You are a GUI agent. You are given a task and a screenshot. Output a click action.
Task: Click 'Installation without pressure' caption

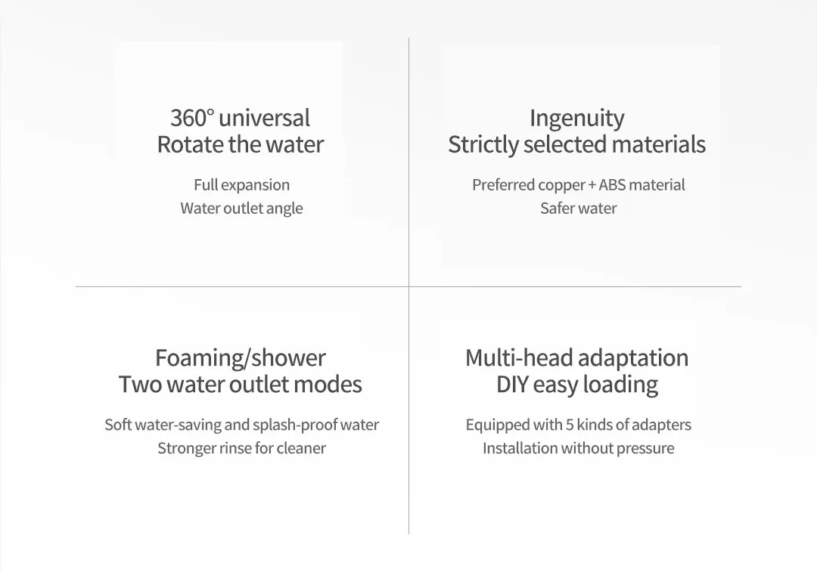579,448
